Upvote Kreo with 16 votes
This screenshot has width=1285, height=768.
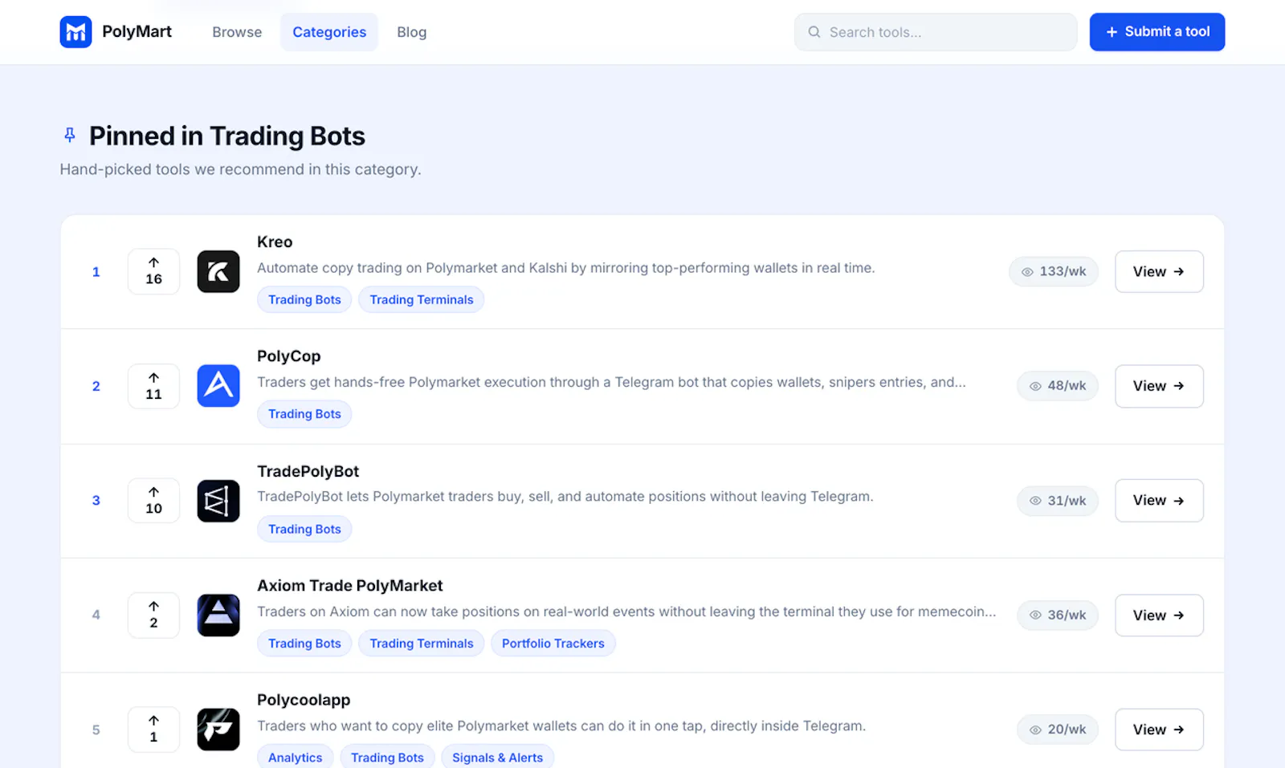153,271
